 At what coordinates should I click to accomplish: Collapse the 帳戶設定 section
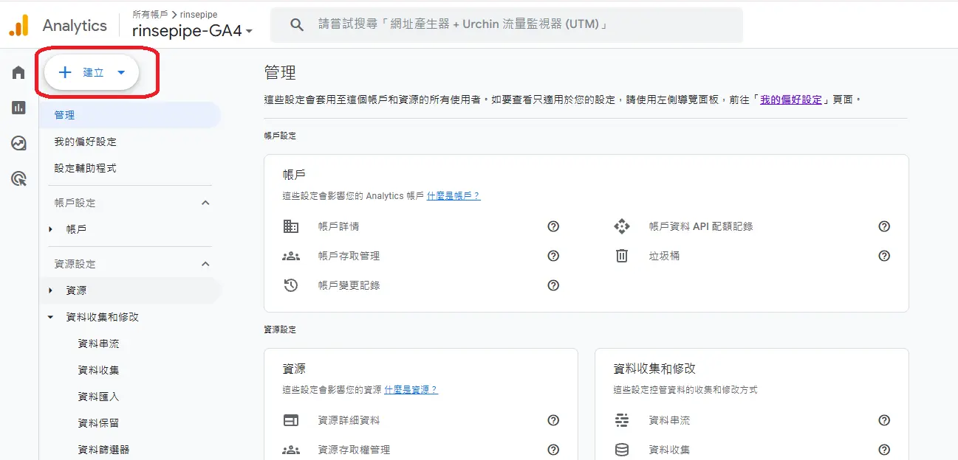coord(204,202)
